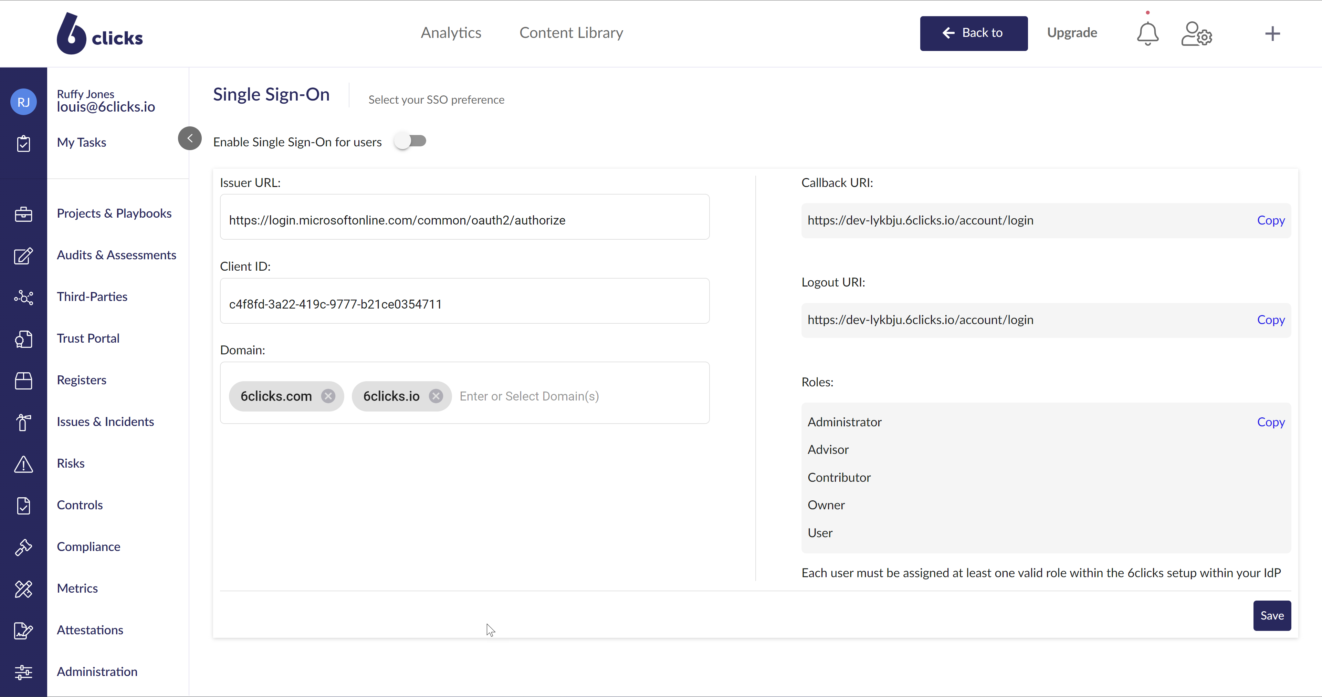
Task: Click the Logout URI value text
Action: (920, 320)
